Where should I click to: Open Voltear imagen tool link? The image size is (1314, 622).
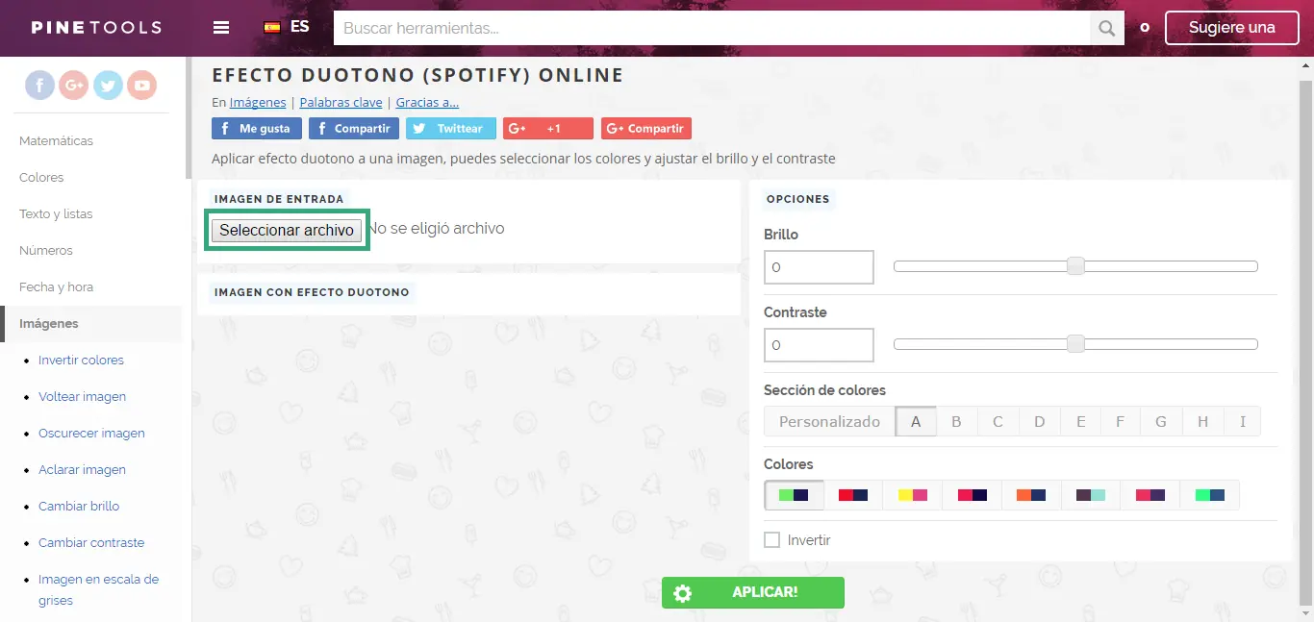82,396
